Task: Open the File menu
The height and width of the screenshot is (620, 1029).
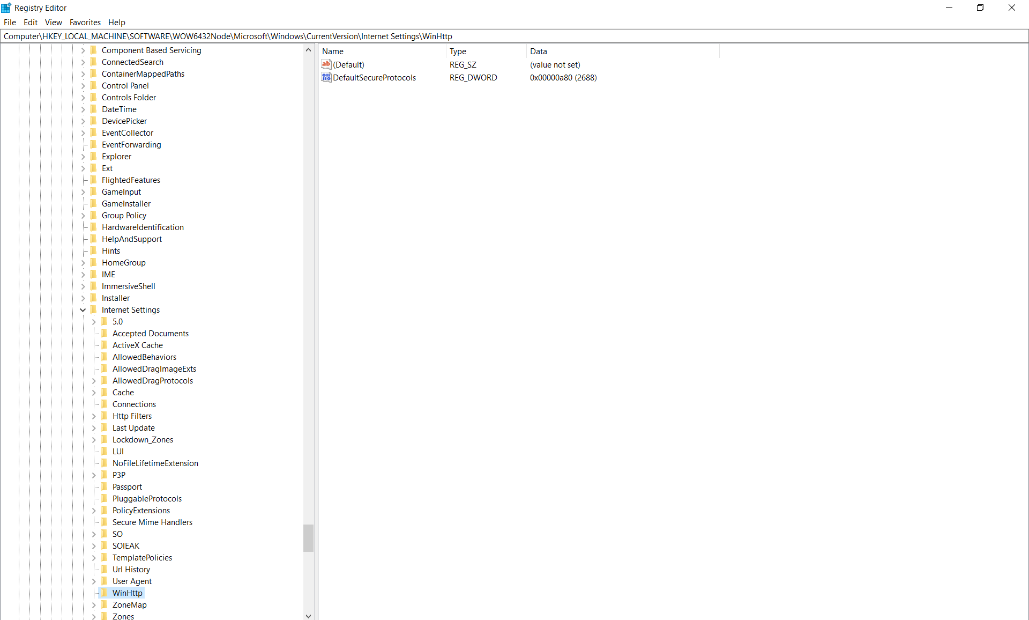Action: 10,22
